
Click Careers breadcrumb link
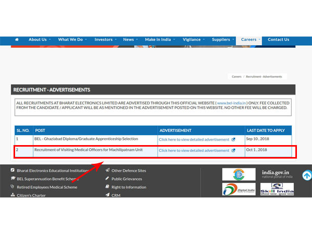(x=237, y=76)
